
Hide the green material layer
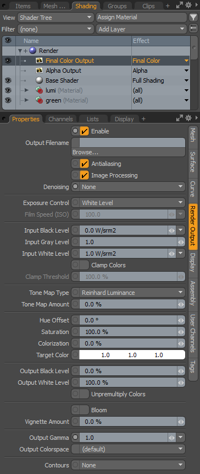pos(8,100)
